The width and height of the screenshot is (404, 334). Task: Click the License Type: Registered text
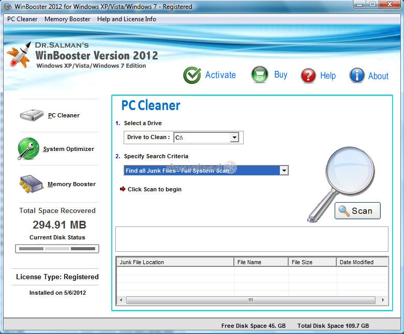click(57, 277)
